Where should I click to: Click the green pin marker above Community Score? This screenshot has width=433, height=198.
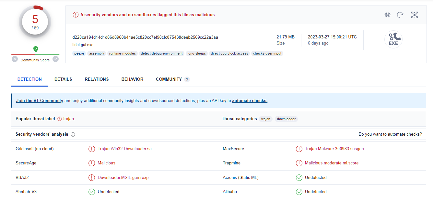[36, 49]
